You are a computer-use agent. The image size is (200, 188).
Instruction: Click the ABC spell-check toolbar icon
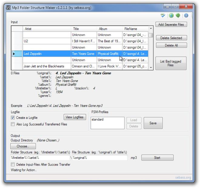click(x=163, y=15)
